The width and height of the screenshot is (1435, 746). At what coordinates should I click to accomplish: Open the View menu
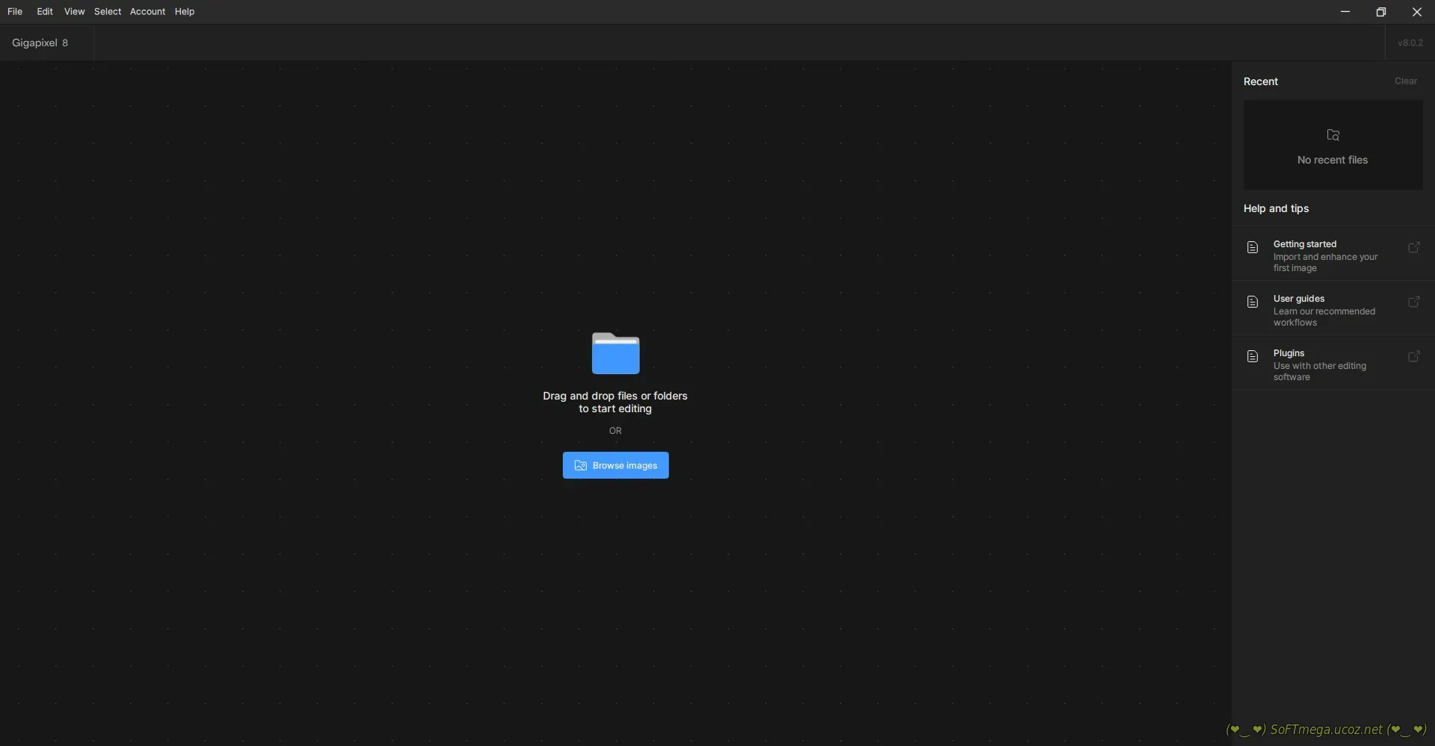point(74,11)
